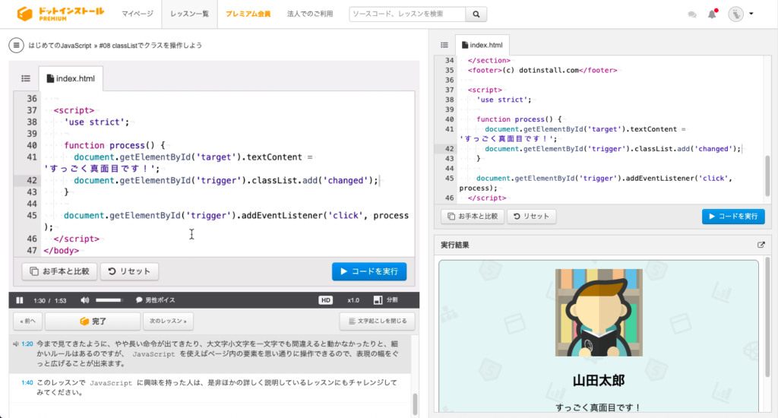
Task: Click line 35 footer code in right editor
Action: tap(542, 70)
